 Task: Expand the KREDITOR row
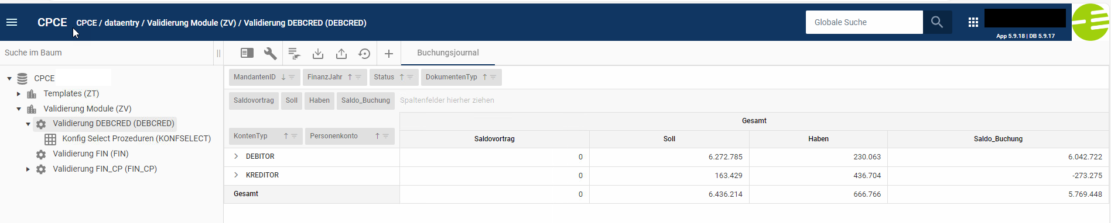click(x=236, y=175)
